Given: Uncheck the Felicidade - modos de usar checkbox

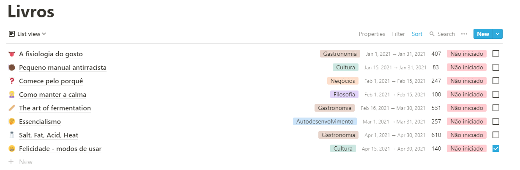Looking at the screenshot, I should (x=496, y=149).
